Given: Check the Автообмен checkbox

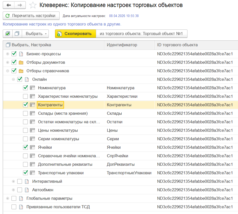Looking at the screenshot, I should point(20,190).
